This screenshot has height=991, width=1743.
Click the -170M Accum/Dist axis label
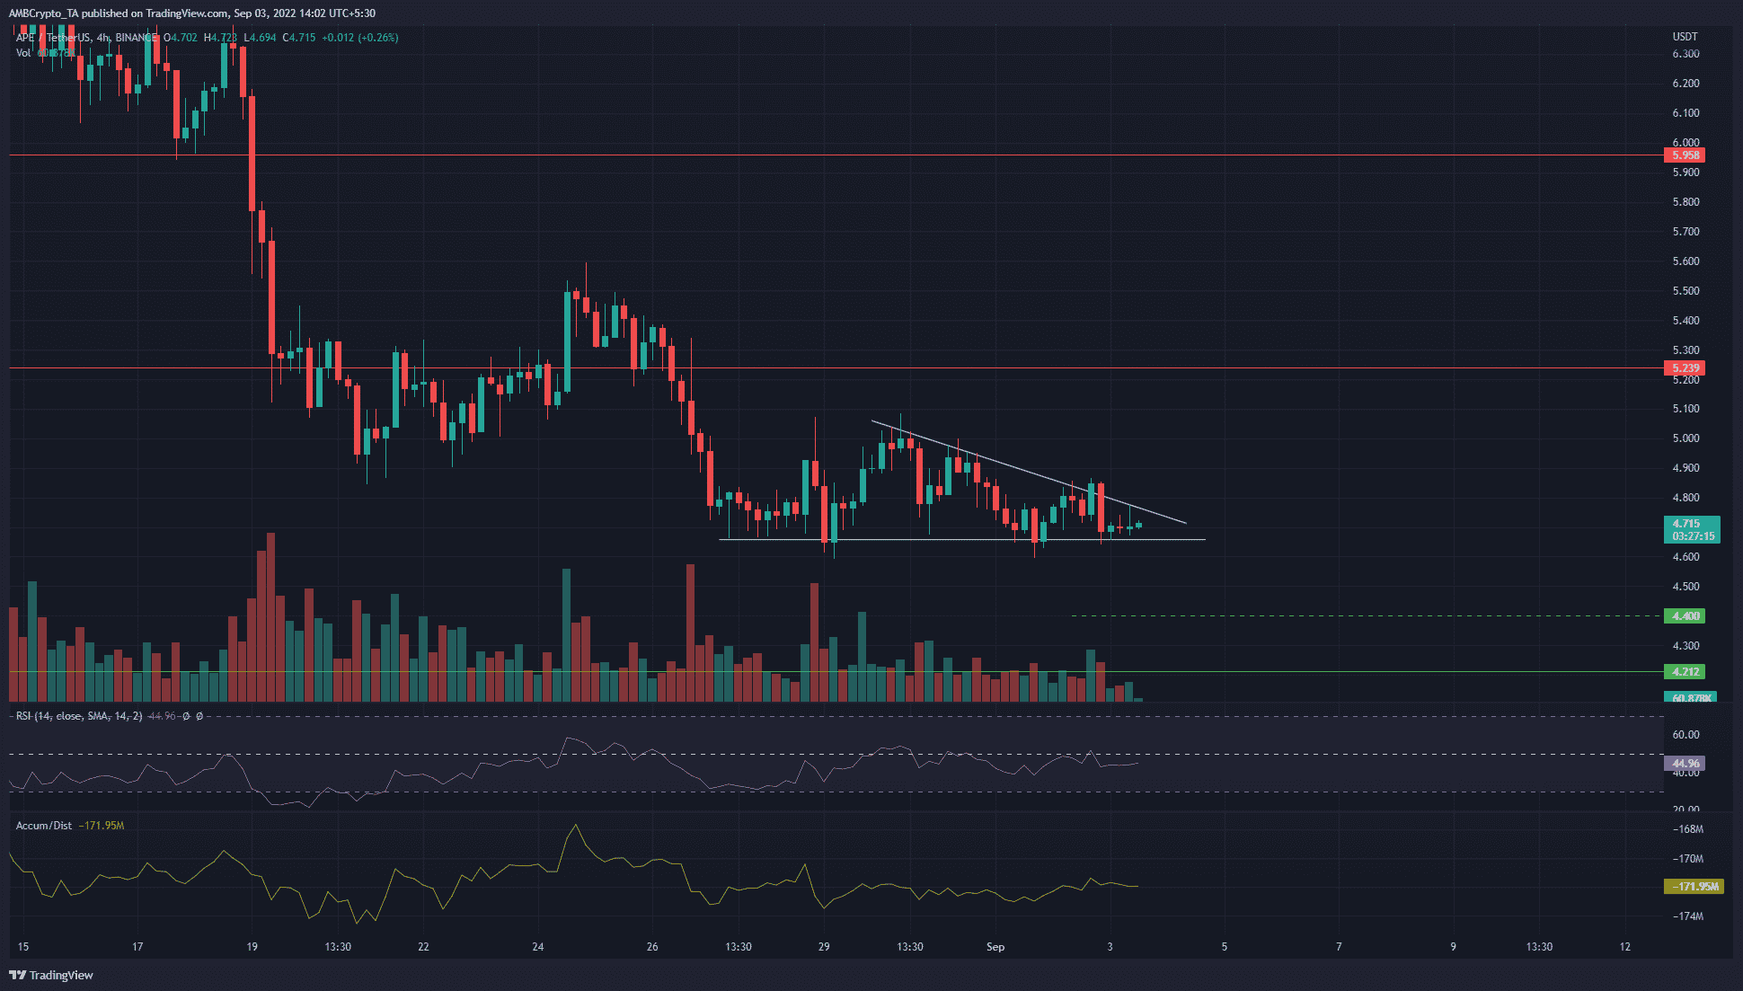1688,859
